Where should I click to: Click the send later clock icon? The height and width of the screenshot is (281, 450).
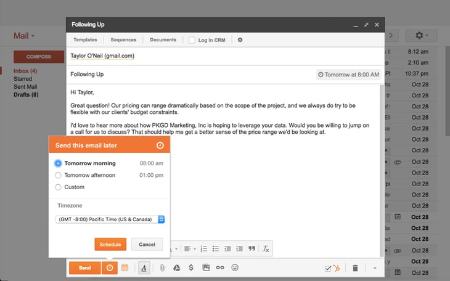pos(110,268)
